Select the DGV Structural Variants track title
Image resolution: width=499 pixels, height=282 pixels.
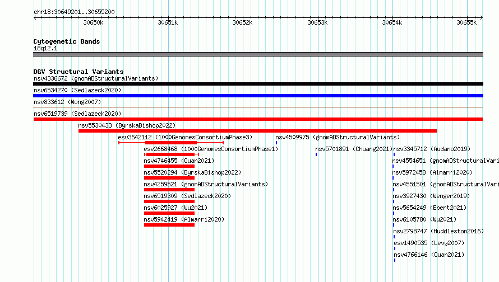coord(78,72)
